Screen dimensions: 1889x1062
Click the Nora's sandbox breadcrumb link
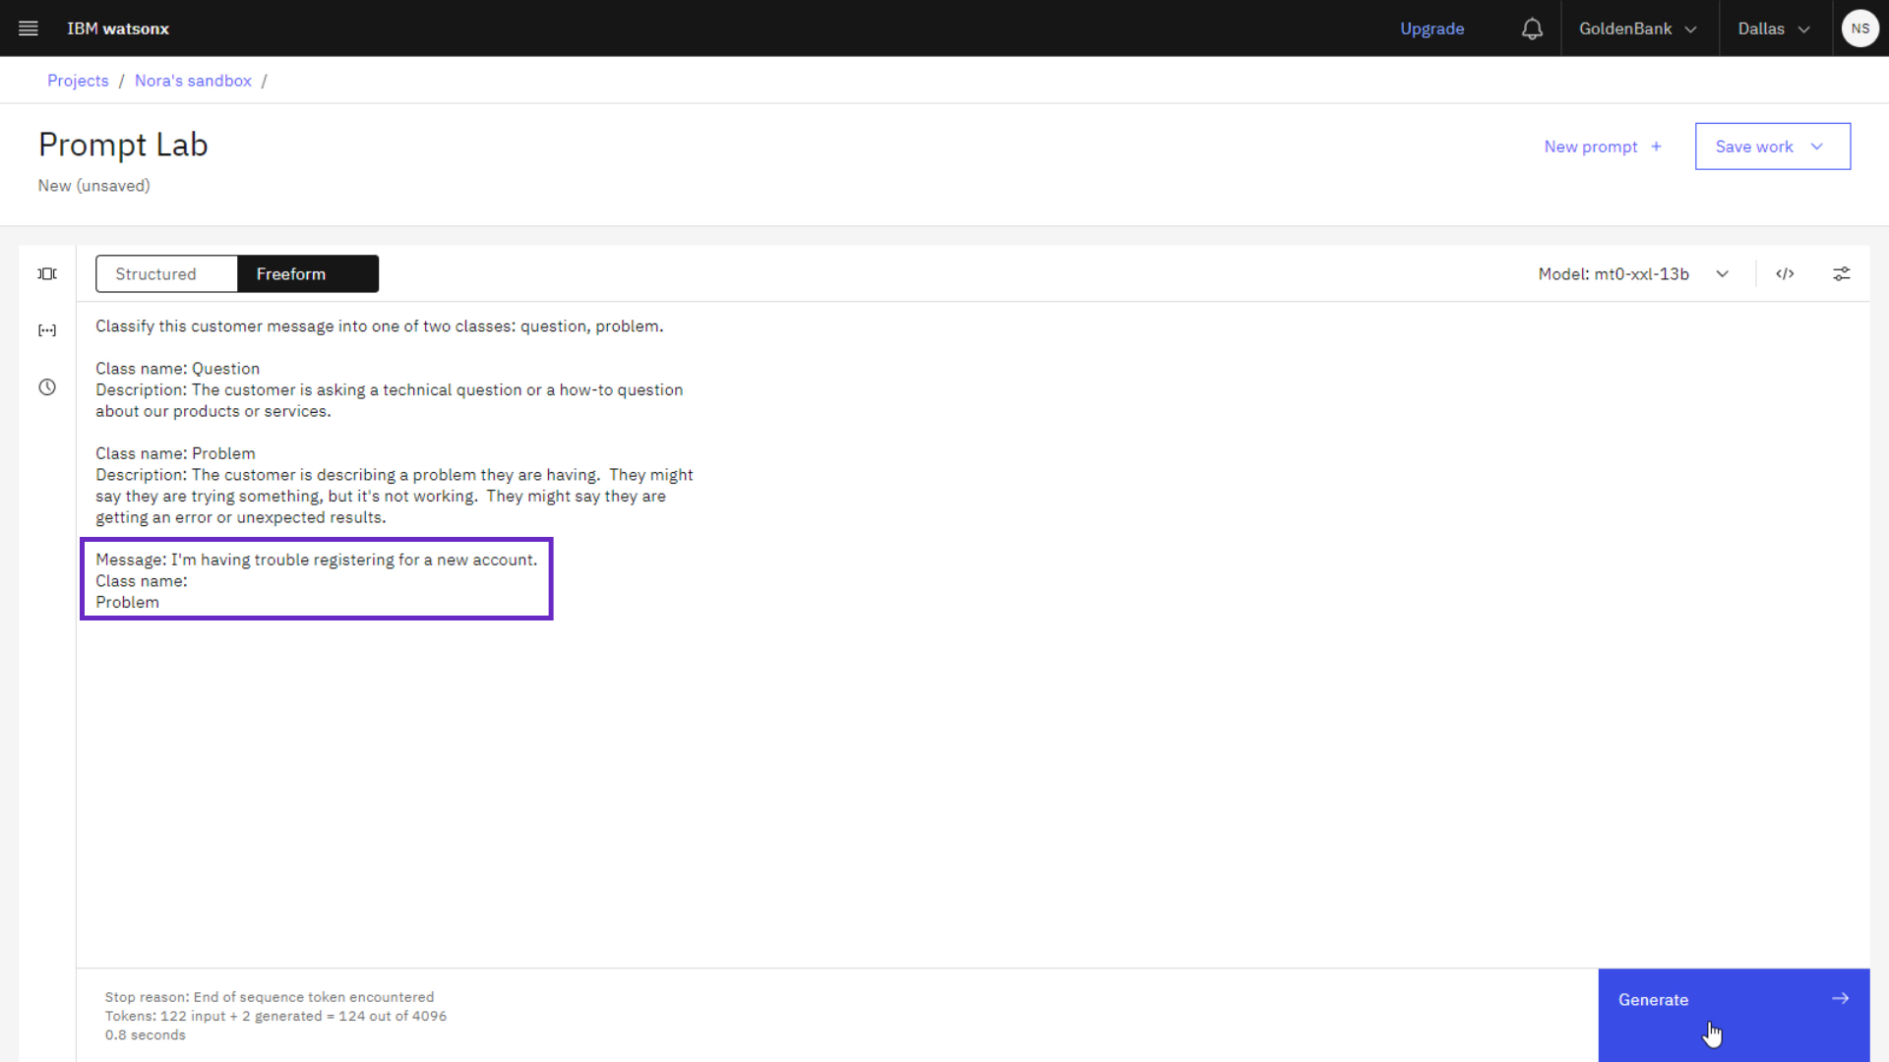[192, 81]
